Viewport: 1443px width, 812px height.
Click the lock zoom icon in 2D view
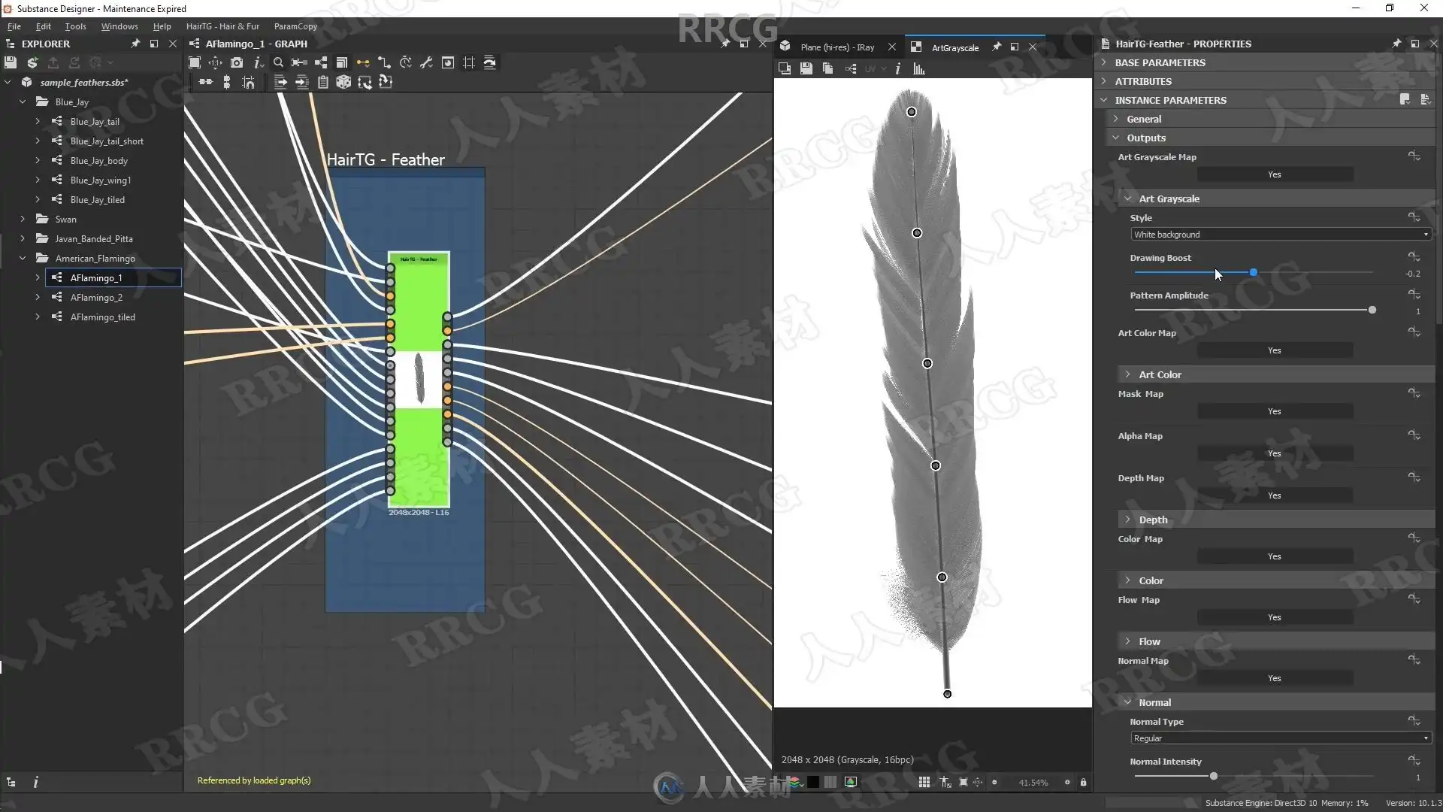(x=1083, y=782)
